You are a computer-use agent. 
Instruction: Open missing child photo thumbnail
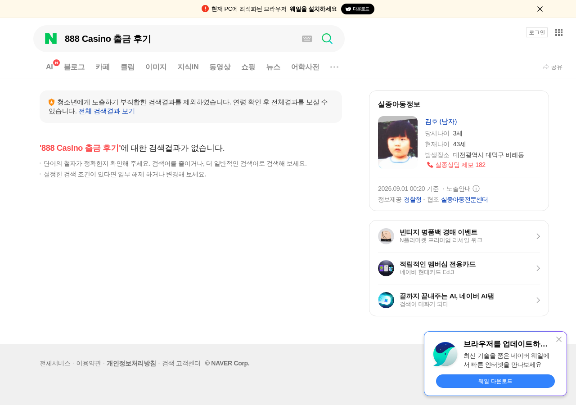click(398, 143)
